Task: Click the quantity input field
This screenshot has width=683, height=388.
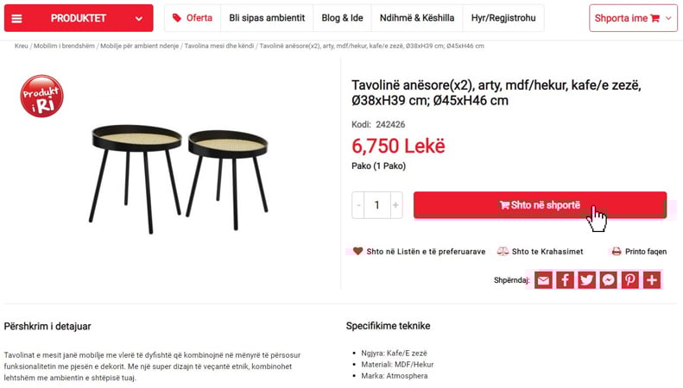Action: click(377, 205)
